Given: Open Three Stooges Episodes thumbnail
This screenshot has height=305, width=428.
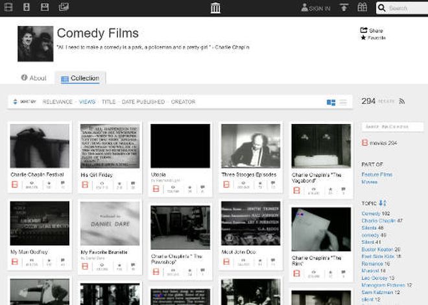Looking at the screenshot, I should point(250,146).
